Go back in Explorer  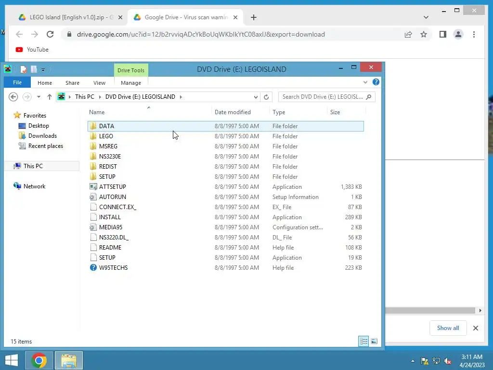click(13, 96)
